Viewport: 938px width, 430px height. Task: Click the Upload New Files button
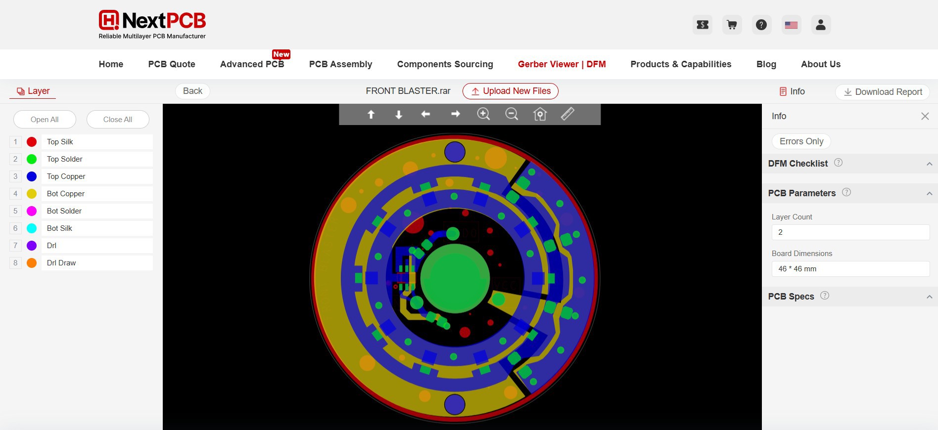pos(510,91)
